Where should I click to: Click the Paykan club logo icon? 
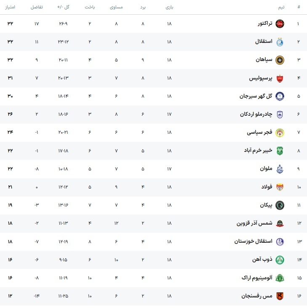point(280,205)
